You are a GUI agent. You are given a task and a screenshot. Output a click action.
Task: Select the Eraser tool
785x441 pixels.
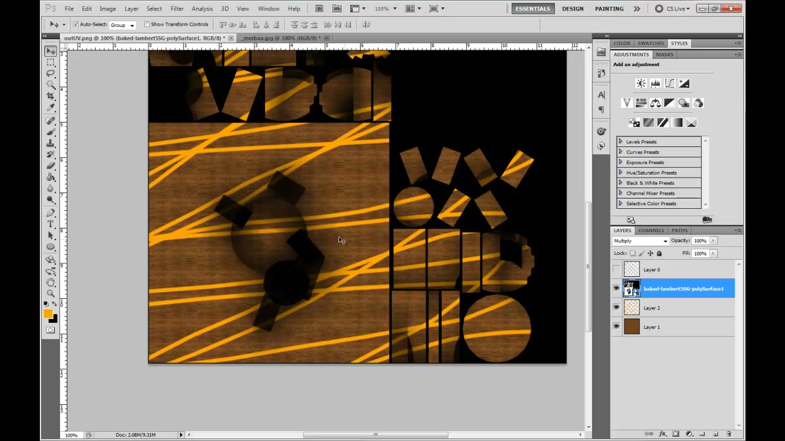(51, 166)
